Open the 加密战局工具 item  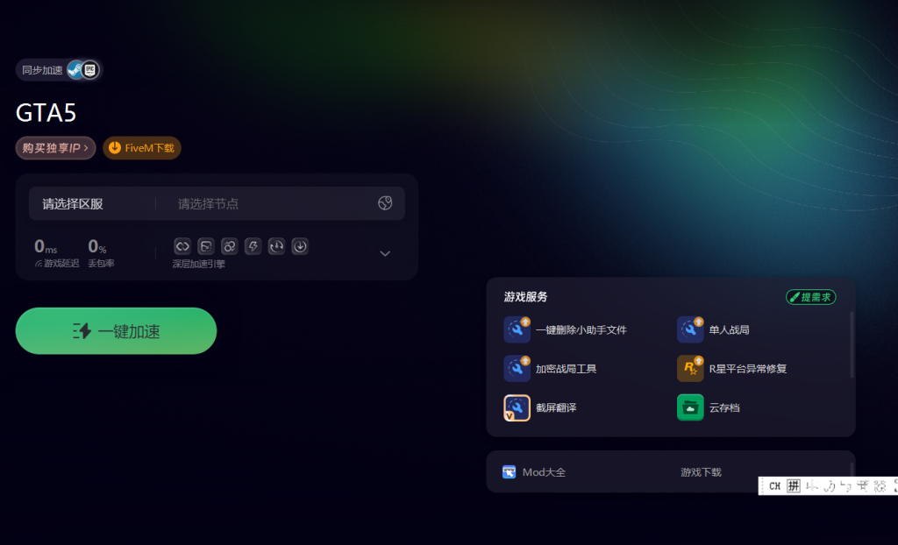551,369
